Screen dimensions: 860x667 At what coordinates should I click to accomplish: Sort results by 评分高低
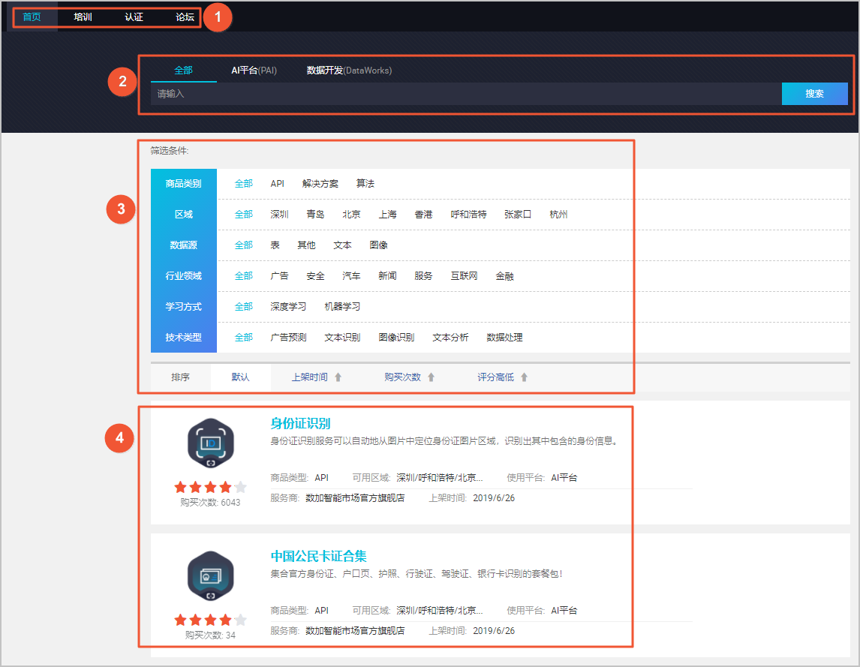pyautogui.click(x=496, y=377)
